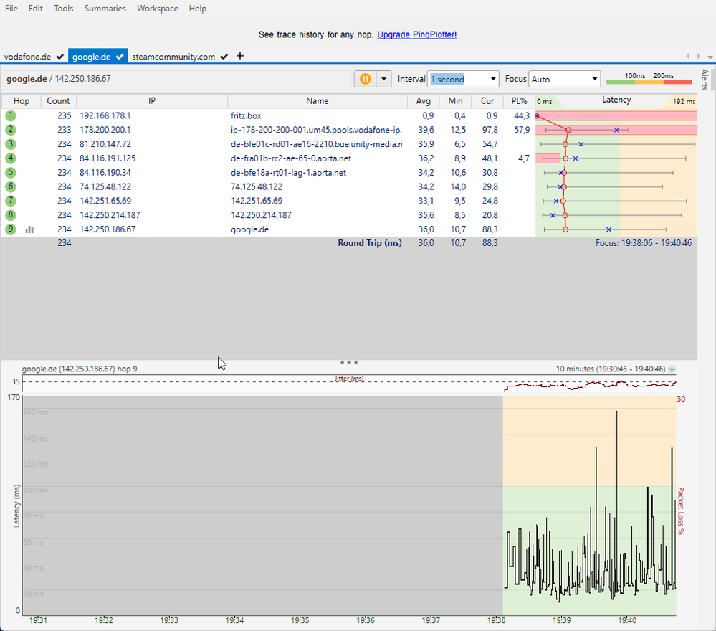Viewport: 716px width, 631px height.
Task: Select hop 4 green circle
Action: tap(11, 158)
